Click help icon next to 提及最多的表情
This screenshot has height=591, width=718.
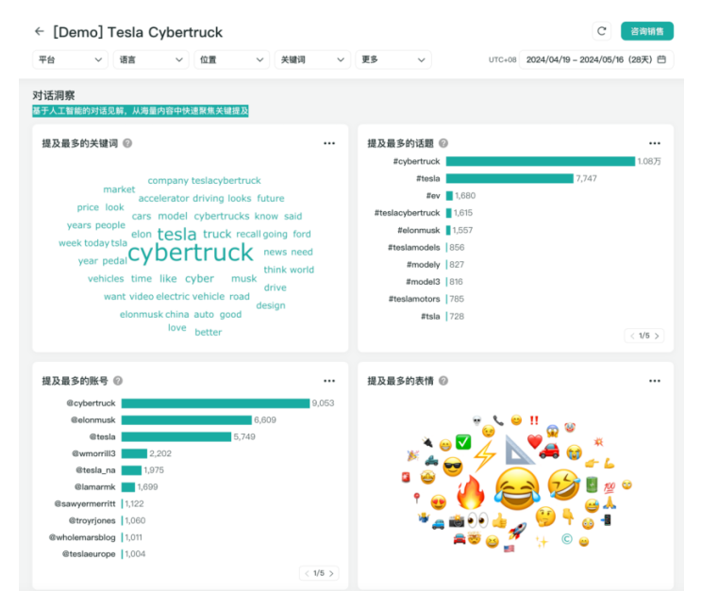tap(442, 381)
